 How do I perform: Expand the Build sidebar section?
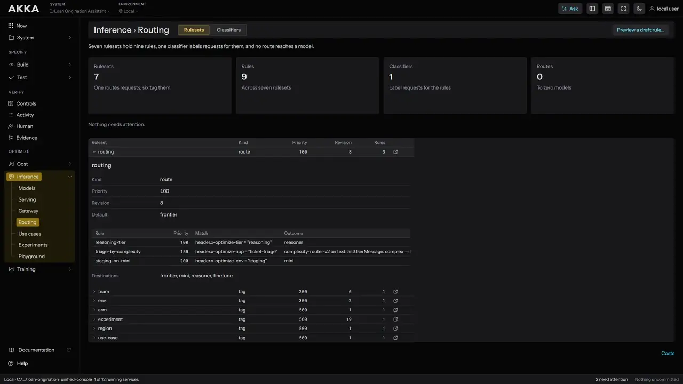[70, 65]
